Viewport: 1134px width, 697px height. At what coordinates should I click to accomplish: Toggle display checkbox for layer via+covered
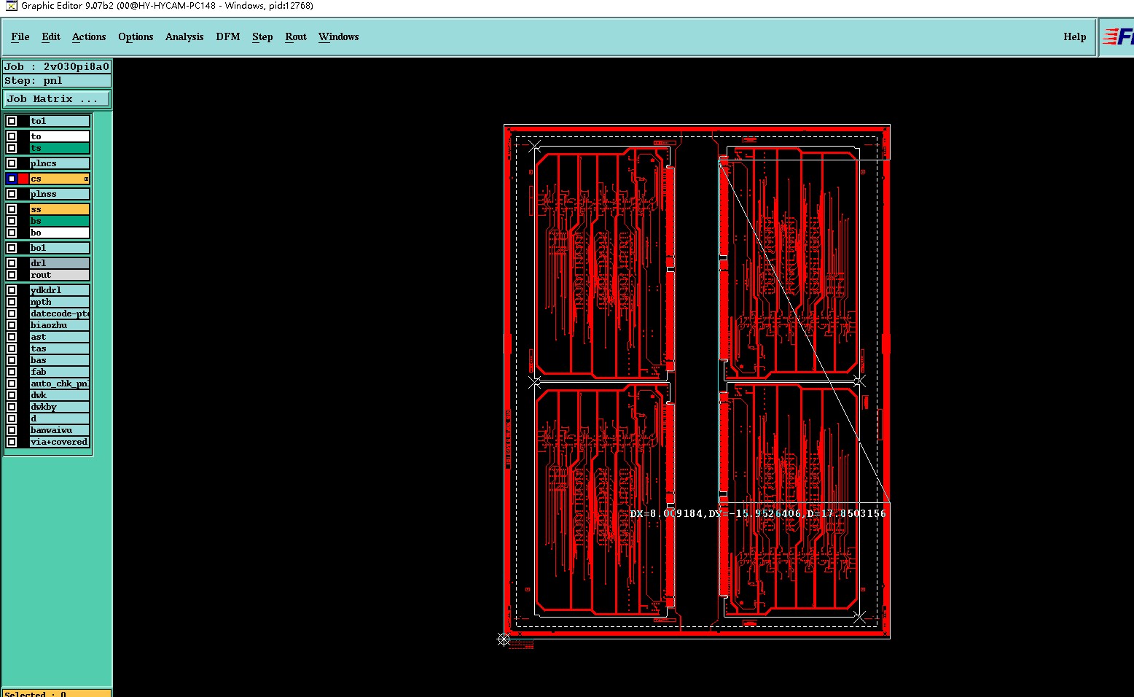pyautogui.click(x=12, y=442)
